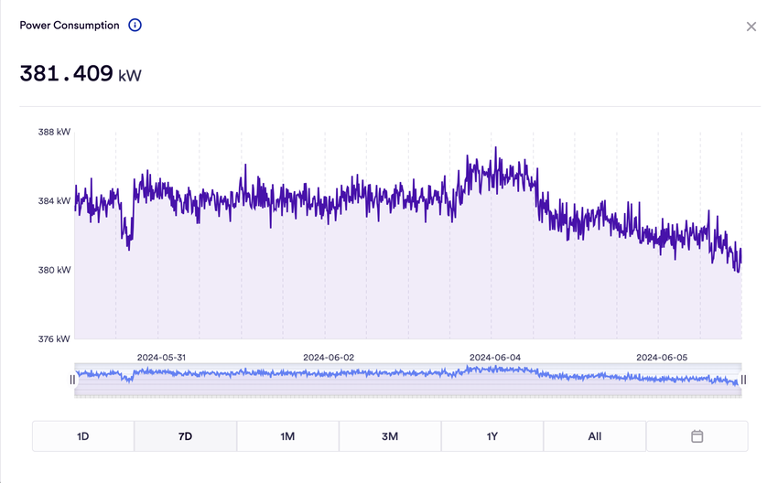Switch to the 3M time range

(390, 436)
